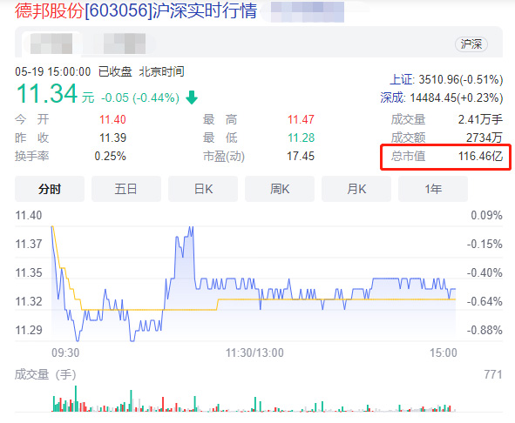515x423 pixels.
Task: Select the 分时 chart tab
Action: click(x=50, y=189)
